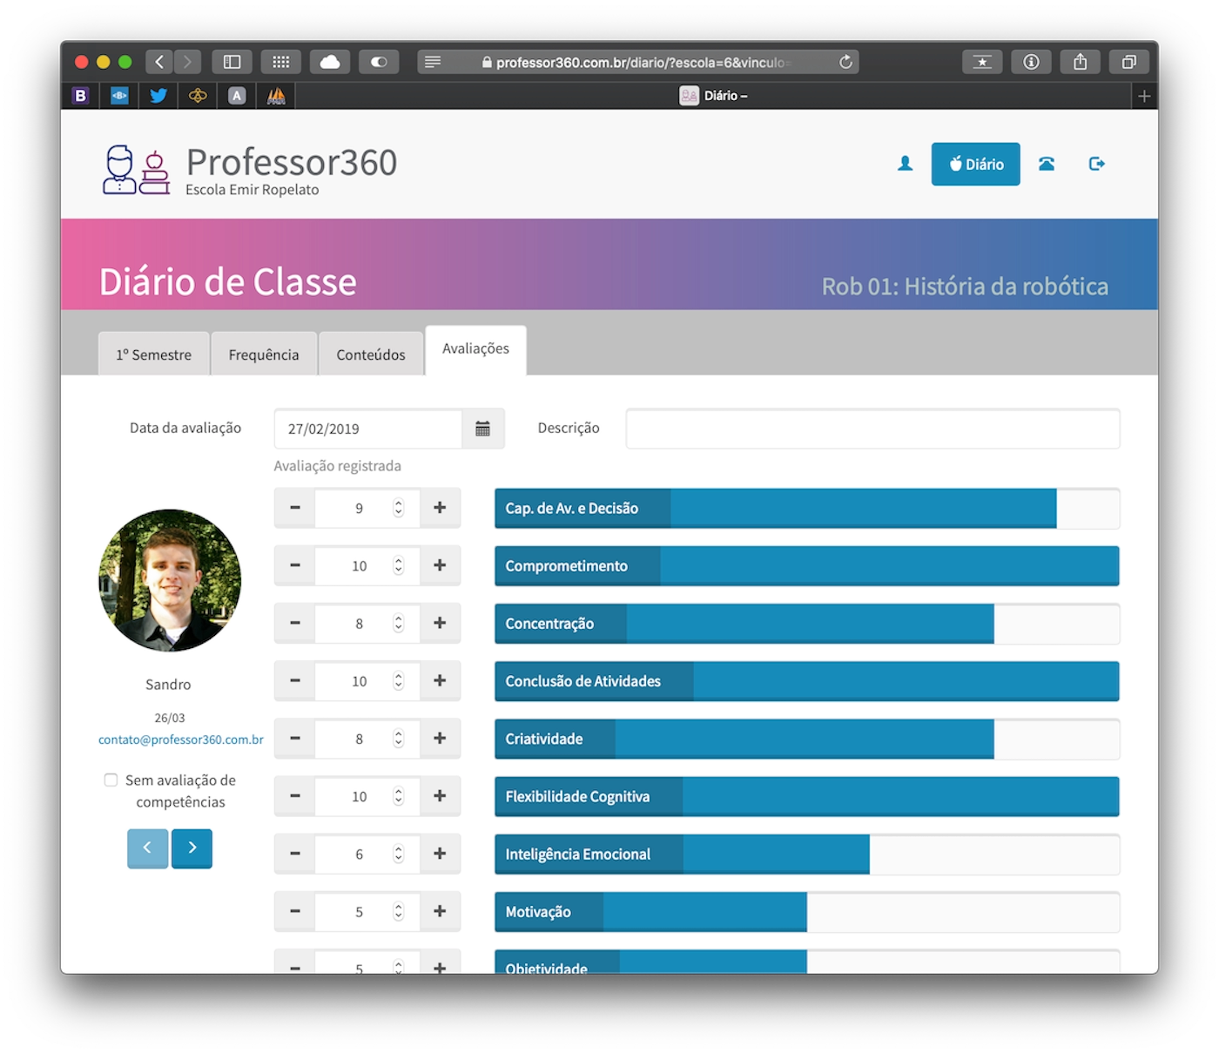Open the orange knot-shaped pinned tab
The image size is (1219, 1054).
point(198,96)
